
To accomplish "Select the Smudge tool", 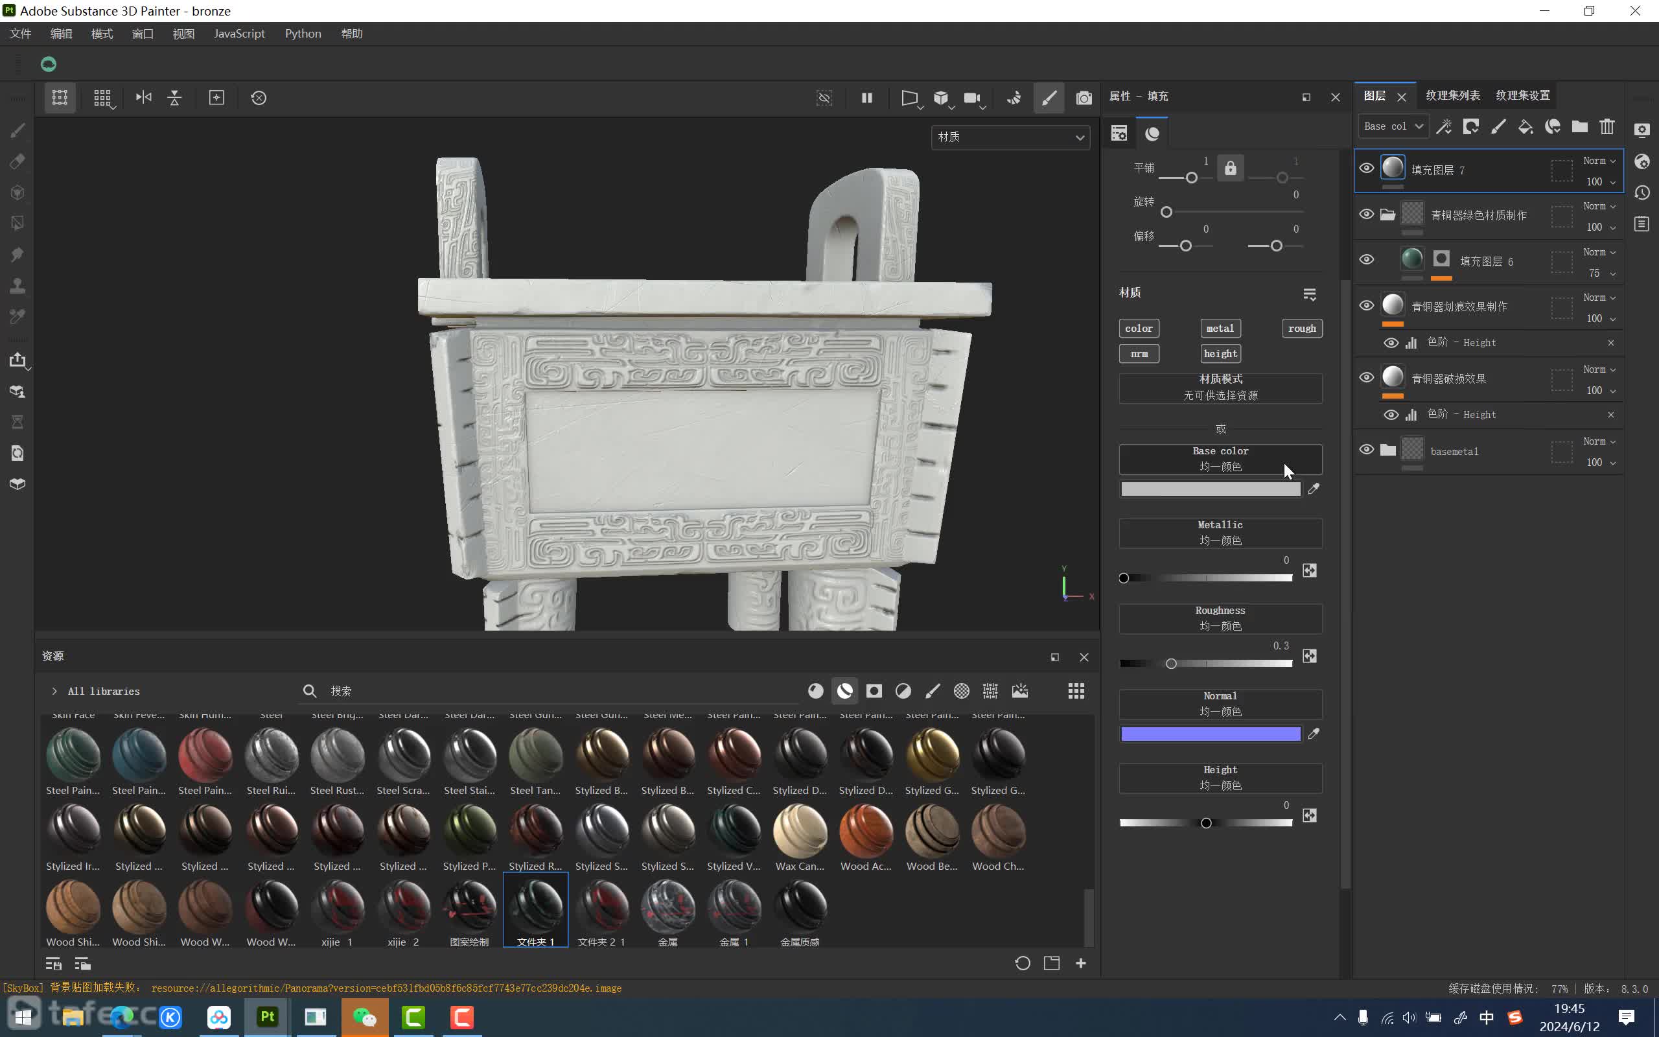I will click(x=18, y=255).
